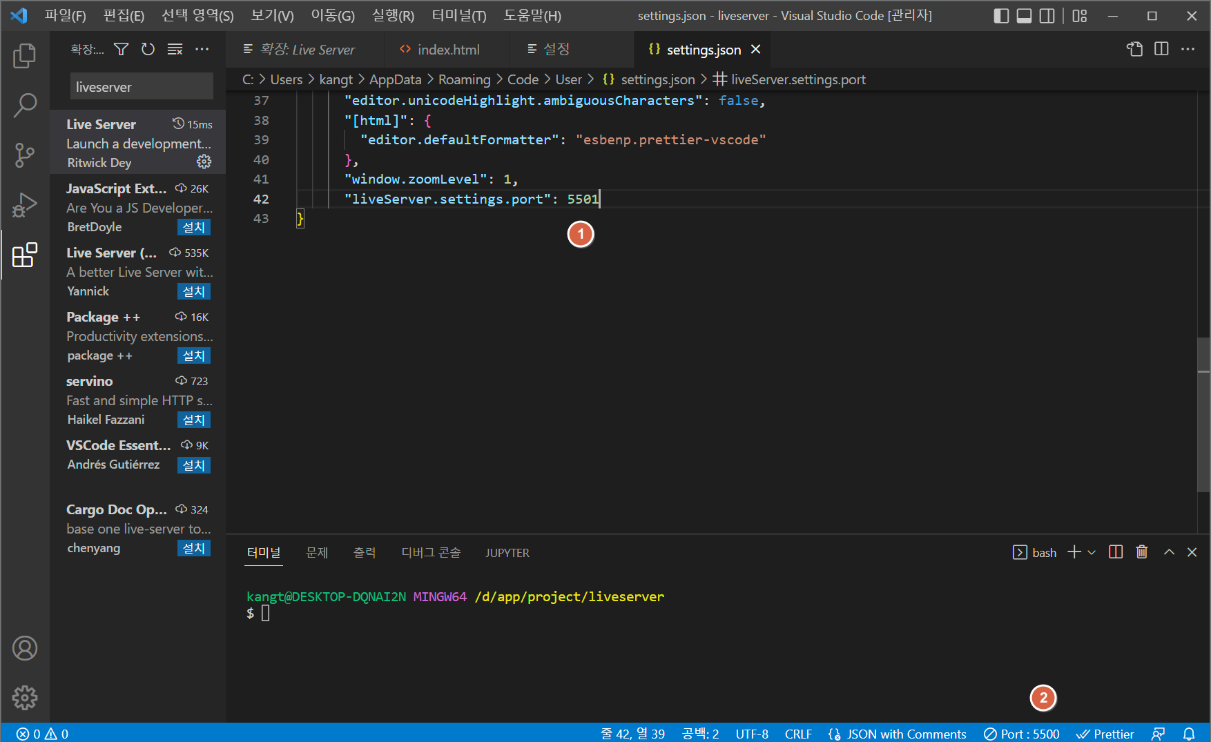Open the 터미널(T) menu

pyautogui.click(x=459, y=16)
